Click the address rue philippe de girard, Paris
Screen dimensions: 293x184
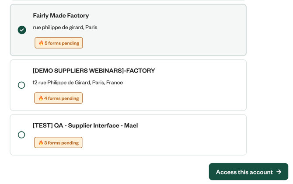[65, 28]
